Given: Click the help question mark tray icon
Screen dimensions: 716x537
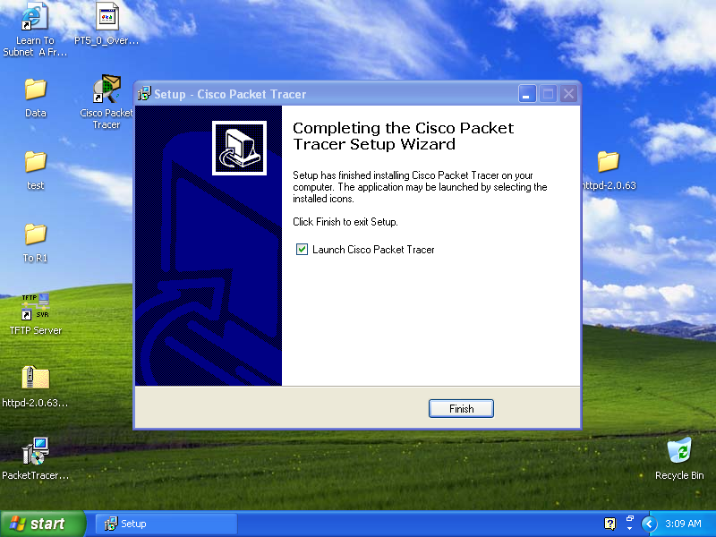Looking at the screenshot, I should [x=610, y=524].
